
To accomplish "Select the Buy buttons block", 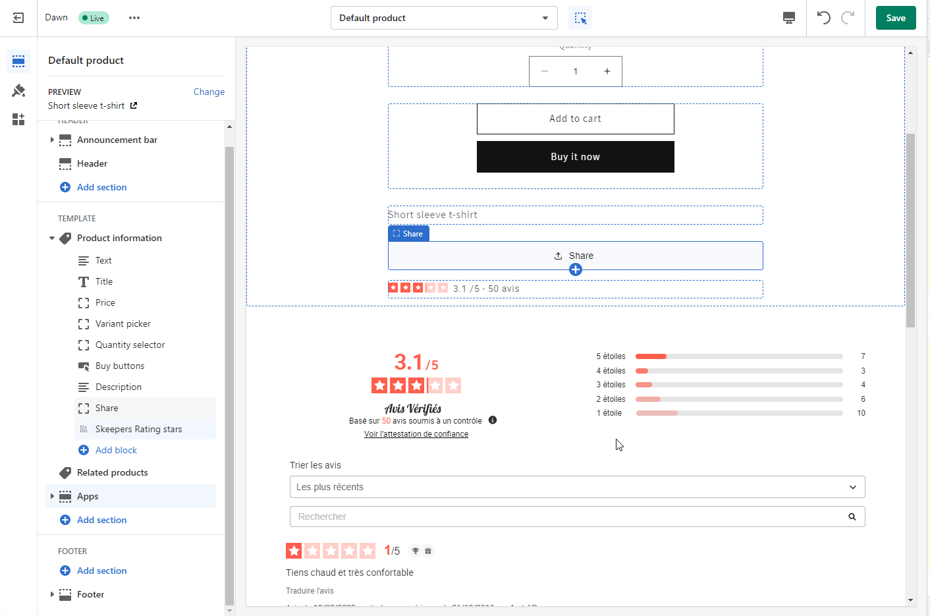I will [x=119, y=366].
